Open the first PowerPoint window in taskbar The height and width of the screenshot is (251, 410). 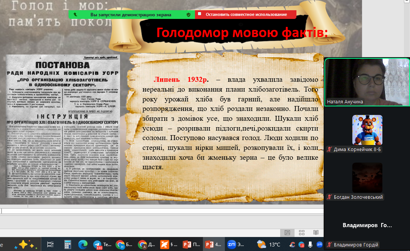pyautogui.click(x=191, y=244)
